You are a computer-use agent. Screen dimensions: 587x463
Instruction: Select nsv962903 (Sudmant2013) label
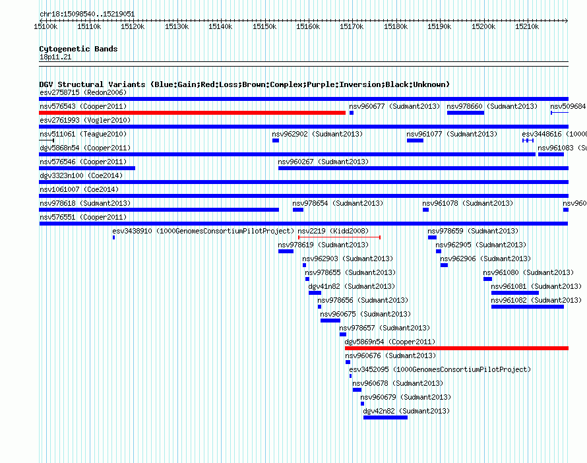(x=348, y=259)
